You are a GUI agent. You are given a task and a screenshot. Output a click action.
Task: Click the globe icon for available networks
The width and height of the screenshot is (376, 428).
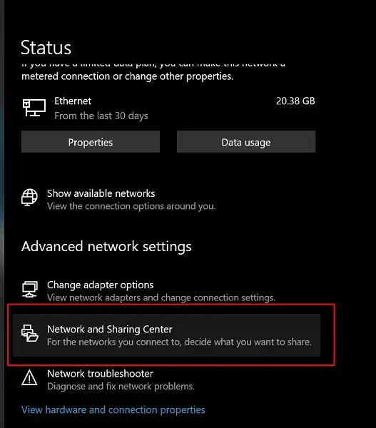29,198
